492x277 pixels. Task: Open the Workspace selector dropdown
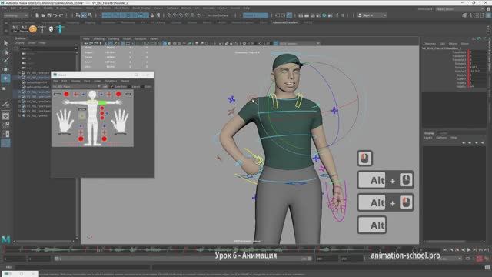pos(460,9)
